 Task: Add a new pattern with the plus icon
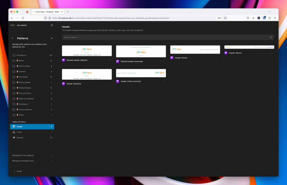click(52, 38)
